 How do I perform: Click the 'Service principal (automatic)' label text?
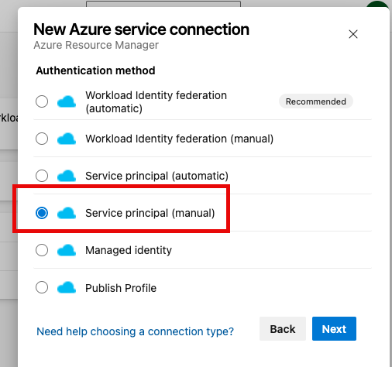(157, 176)
